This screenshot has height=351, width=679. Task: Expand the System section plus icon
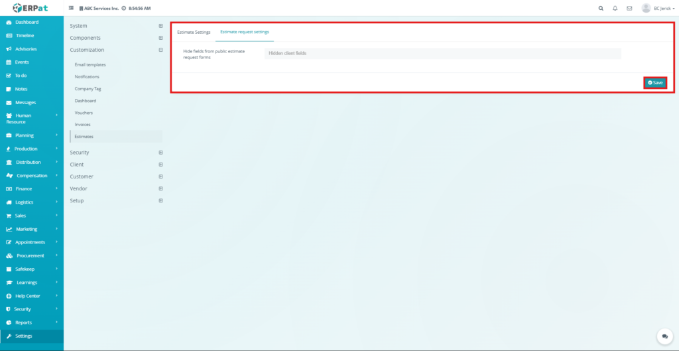(x=160, y=26)
